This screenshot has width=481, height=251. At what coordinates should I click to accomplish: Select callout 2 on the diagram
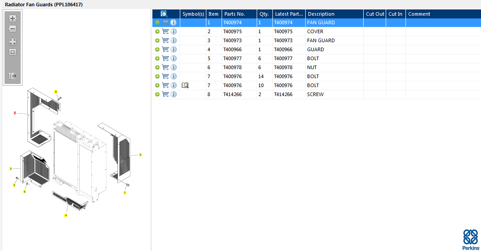click(x=11, y=168)
